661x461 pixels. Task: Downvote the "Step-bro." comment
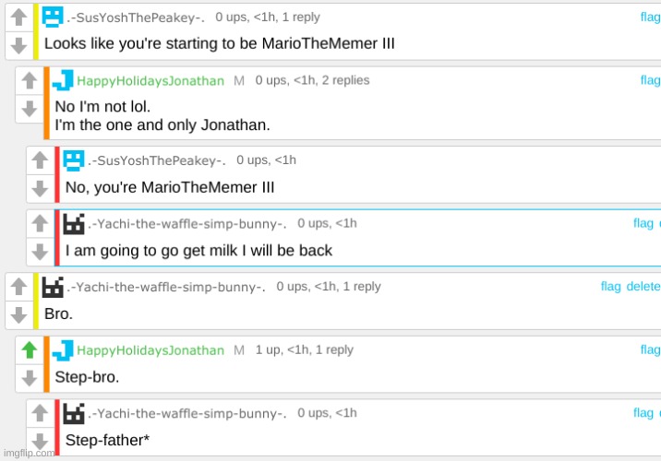30,378
